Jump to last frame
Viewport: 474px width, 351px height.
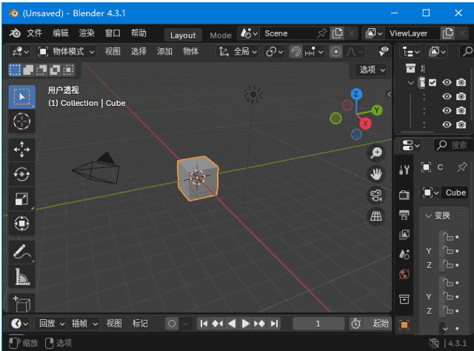tap(274, 324)
